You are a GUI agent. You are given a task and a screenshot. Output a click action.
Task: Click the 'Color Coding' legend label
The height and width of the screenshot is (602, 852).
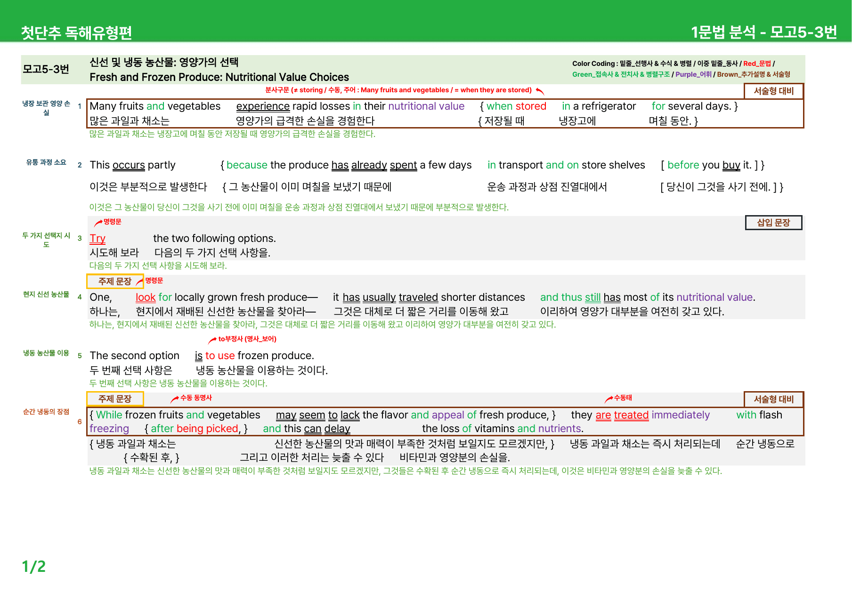click(x=593, y=64)
